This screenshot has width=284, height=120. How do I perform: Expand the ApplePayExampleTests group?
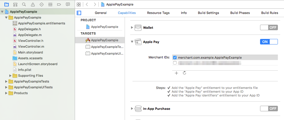point(6,81)
